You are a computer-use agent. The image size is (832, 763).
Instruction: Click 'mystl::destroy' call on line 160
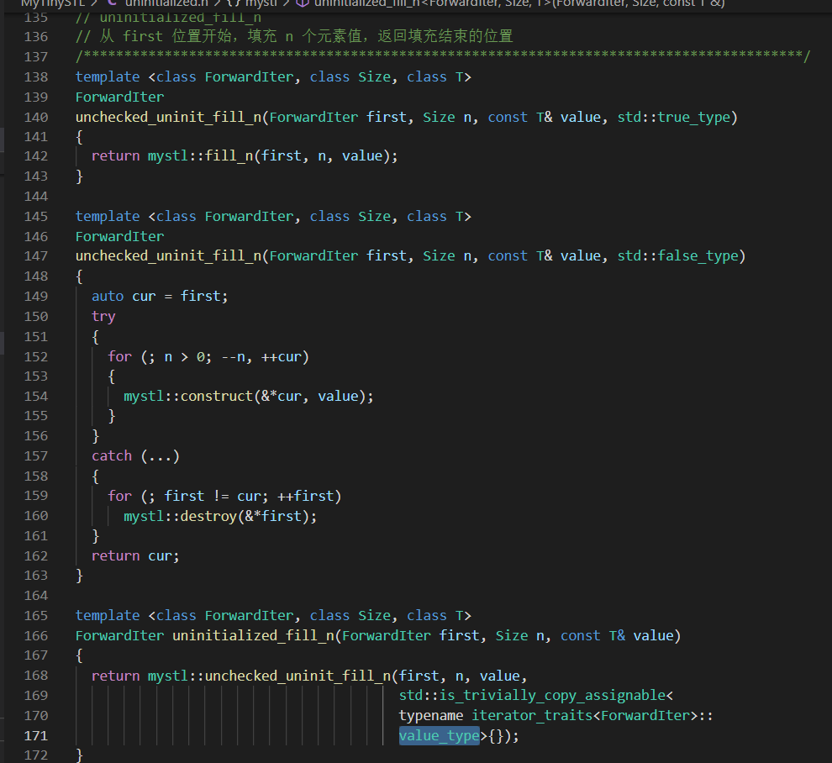click(x=181, y=516)
